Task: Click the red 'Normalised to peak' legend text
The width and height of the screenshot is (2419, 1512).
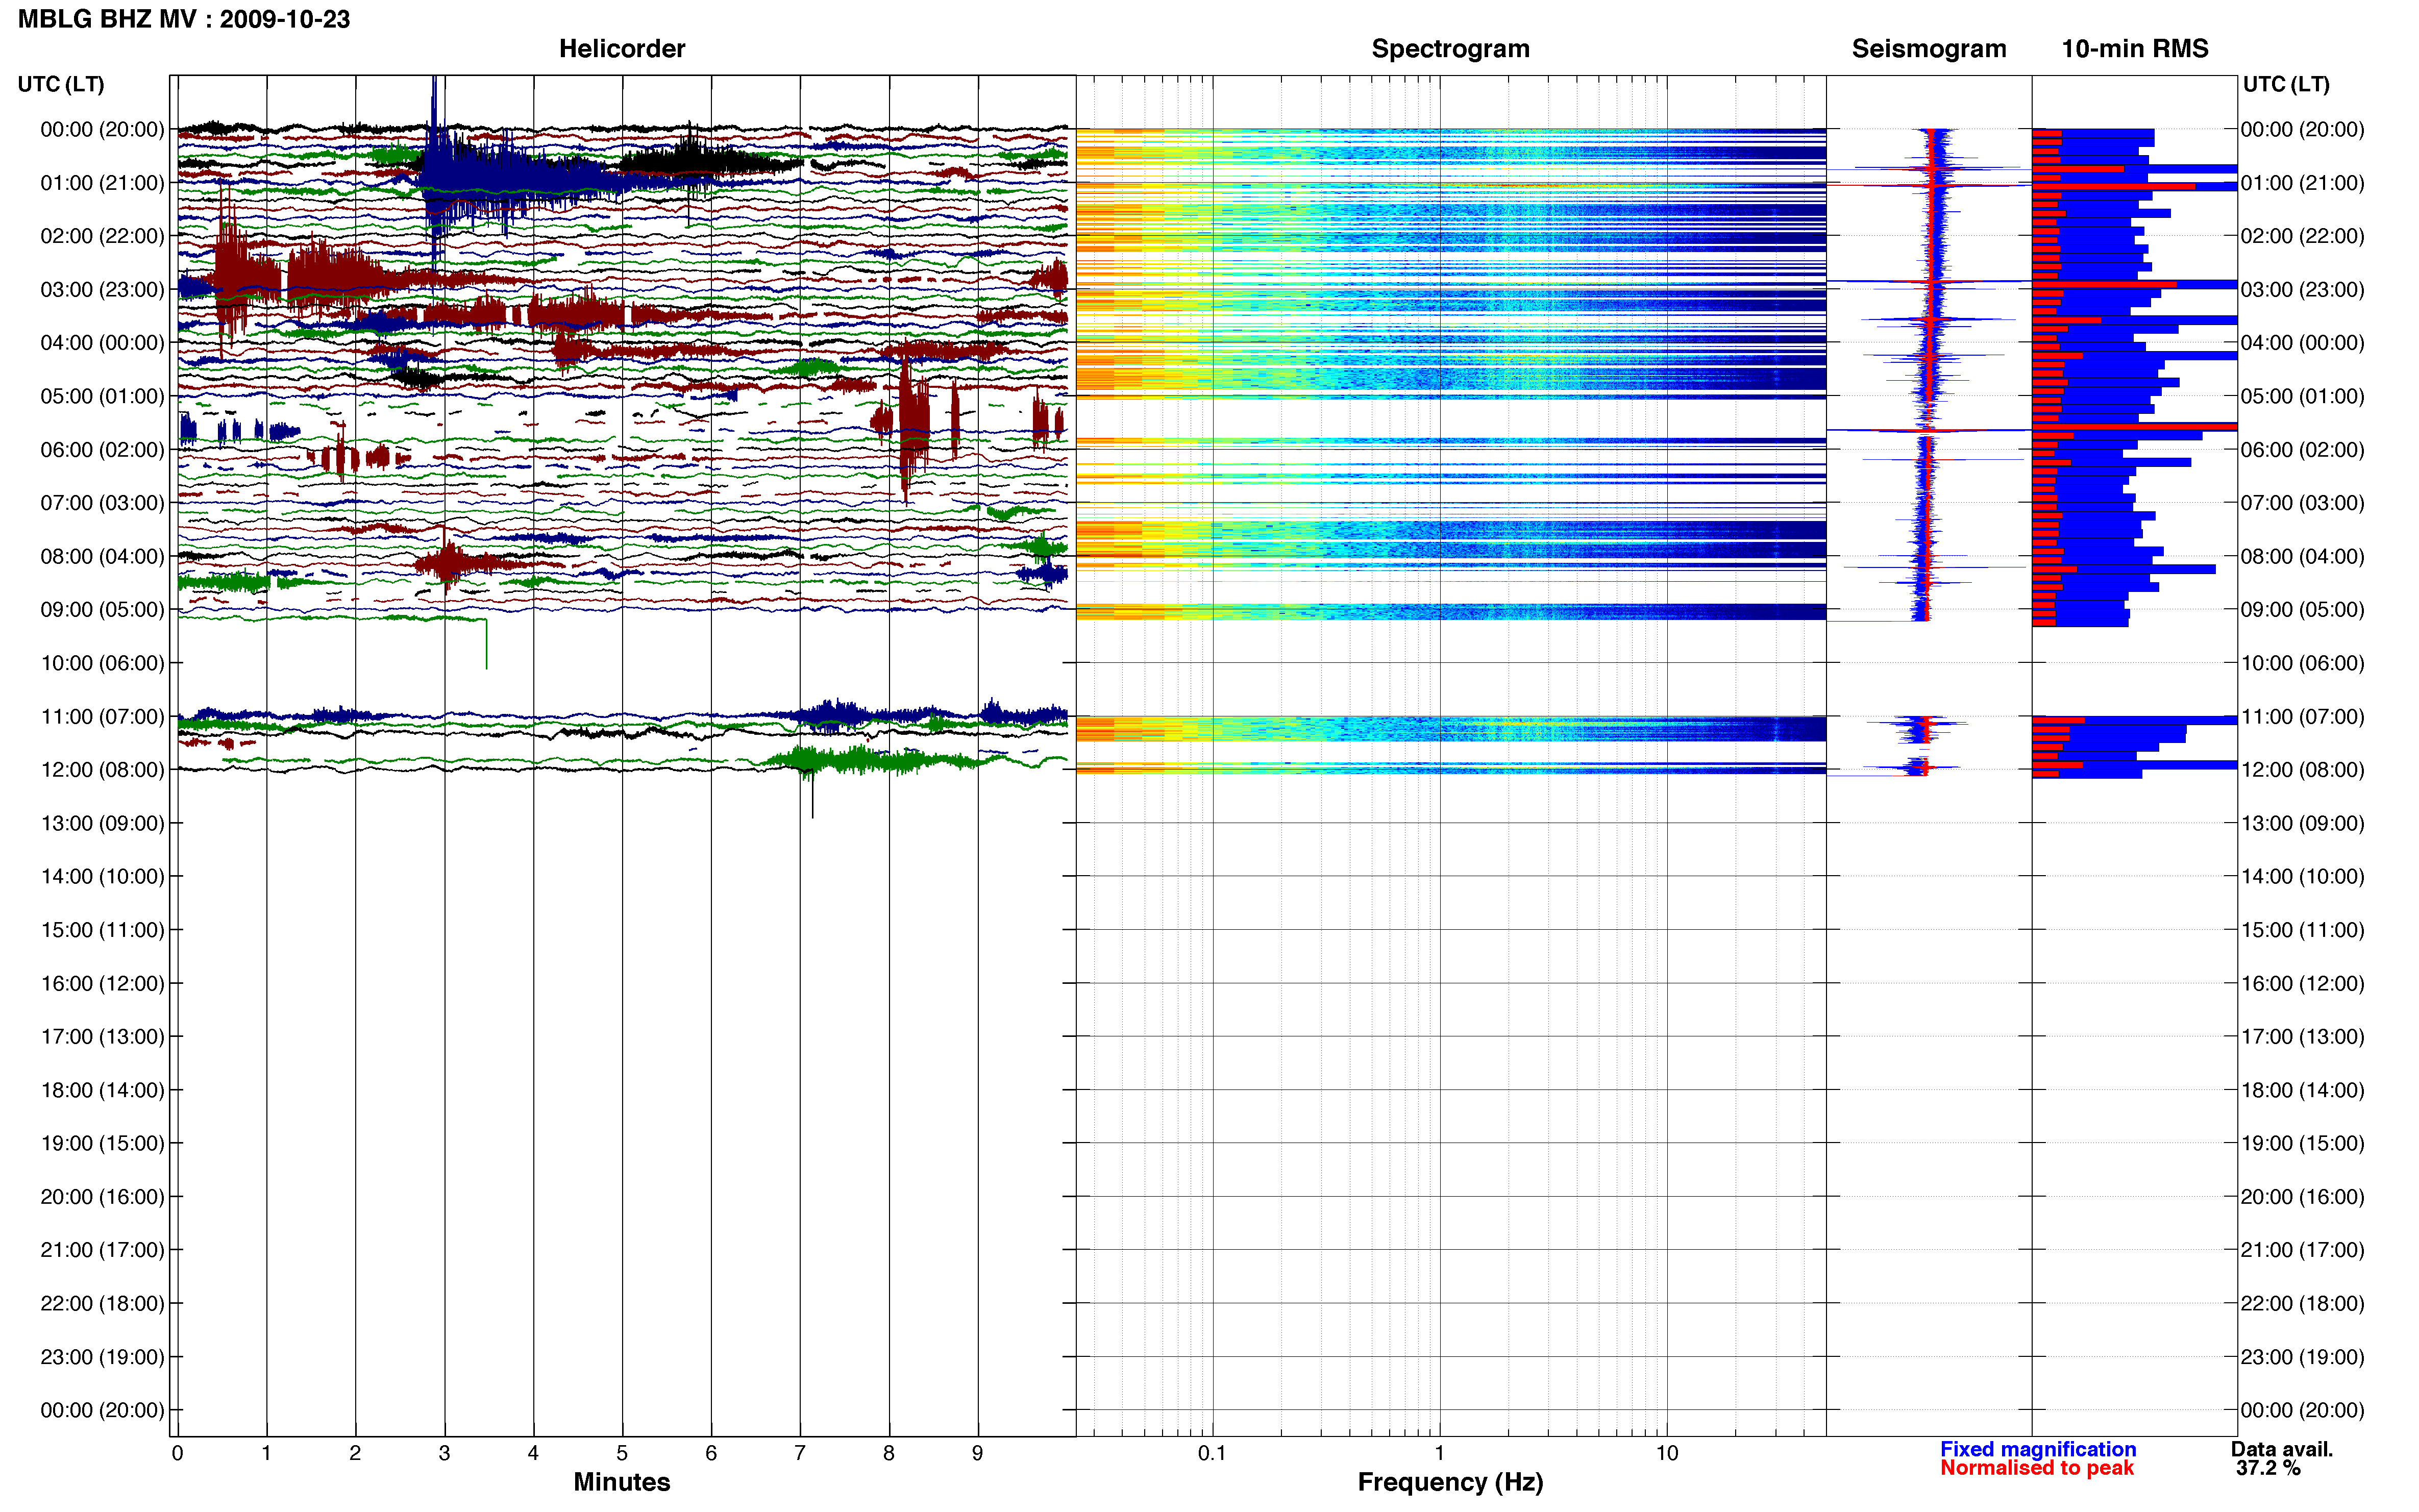Action: click(x=2037, y=1468)
